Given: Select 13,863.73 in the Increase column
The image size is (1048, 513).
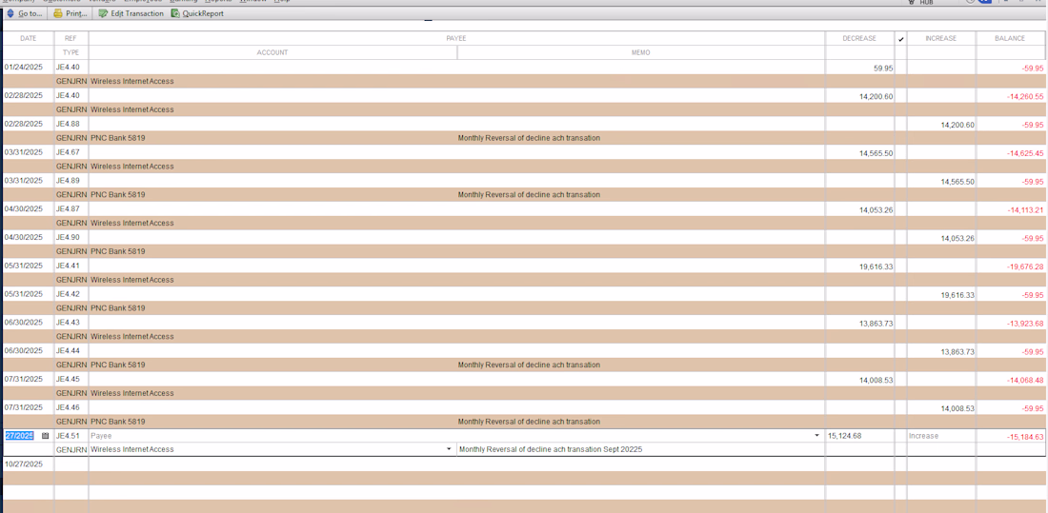Looking at the screenshot, I should (957, 352).
